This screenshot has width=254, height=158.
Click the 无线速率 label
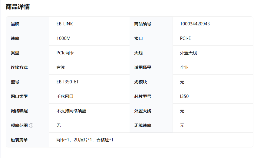[x=143, y=125]
